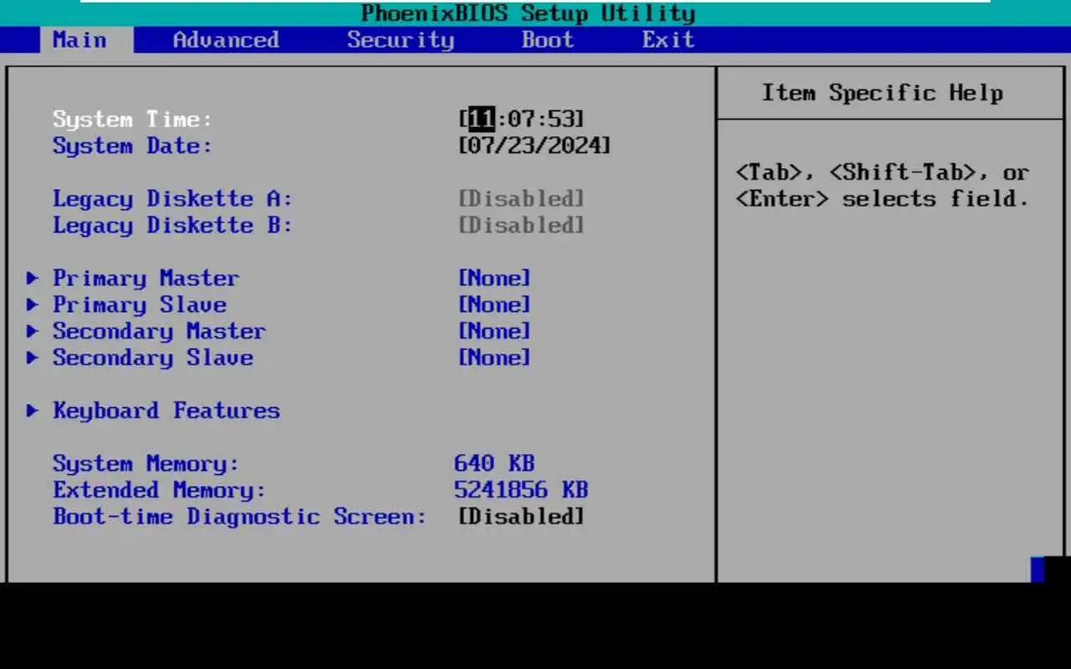
Task: Open the Keyboard Features submenu label
Action: (x=167, y=411)
